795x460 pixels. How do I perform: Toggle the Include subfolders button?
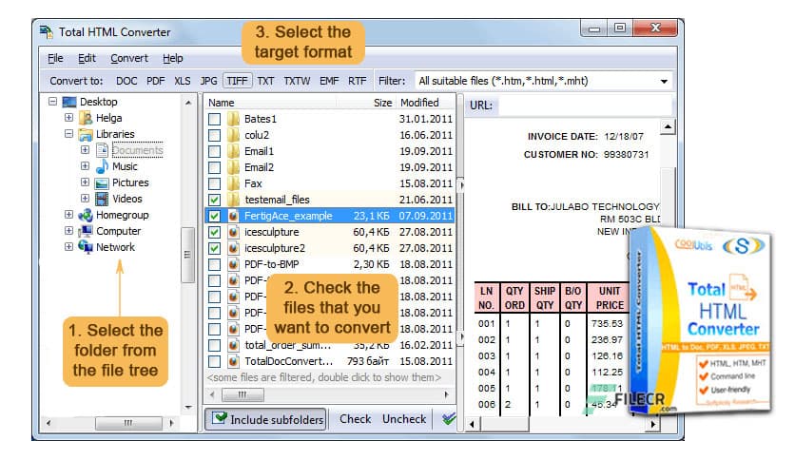click(x=266, y=419)
